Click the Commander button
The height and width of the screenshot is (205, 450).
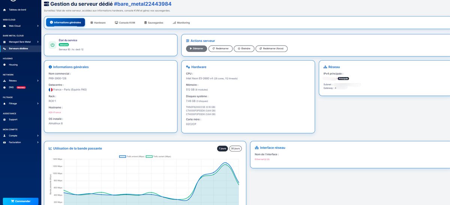pyautogui.click(x=21, y=201)
